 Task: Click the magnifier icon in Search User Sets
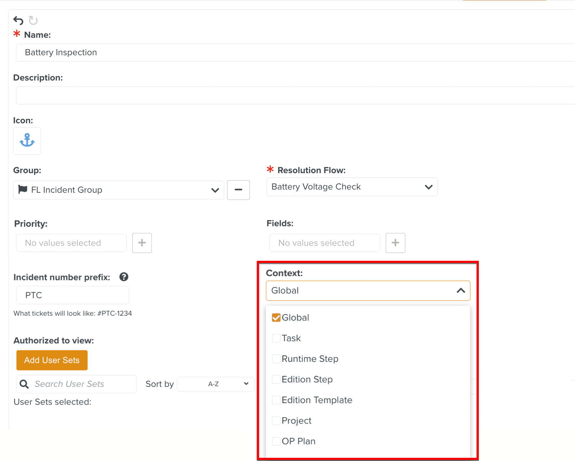[x=24, y=384]
